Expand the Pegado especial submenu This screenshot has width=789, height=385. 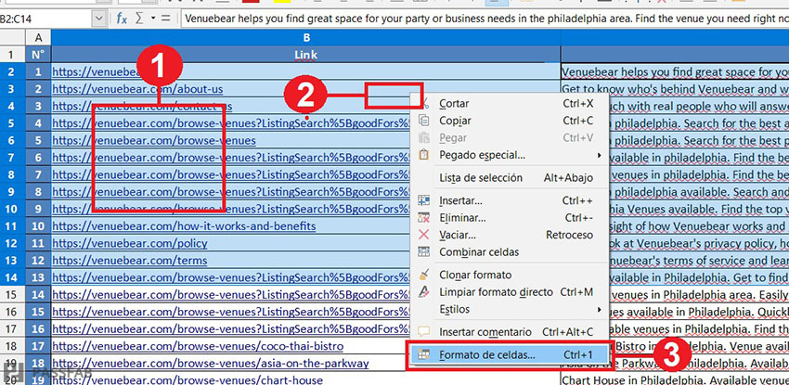click(x=598, y=155)
